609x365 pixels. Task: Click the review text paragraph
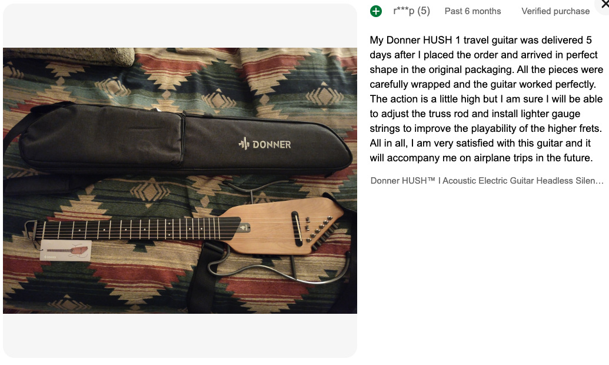(486, 99)
